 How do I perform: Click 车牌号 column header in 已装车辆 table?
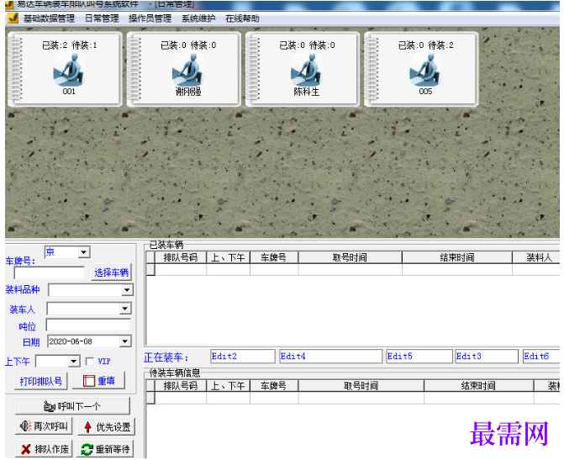pyautogui.click(x=274, y=257)
